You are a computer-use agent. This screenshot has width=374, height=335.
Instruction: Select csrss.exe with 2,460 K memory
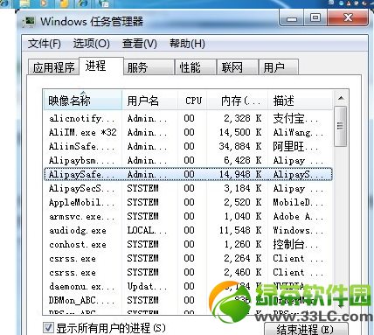pyautogui.click(x=188, y=272)
